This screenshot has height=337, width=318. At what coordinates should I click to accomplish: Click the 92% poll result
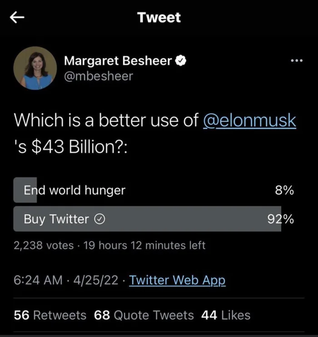tap(281, 219)
